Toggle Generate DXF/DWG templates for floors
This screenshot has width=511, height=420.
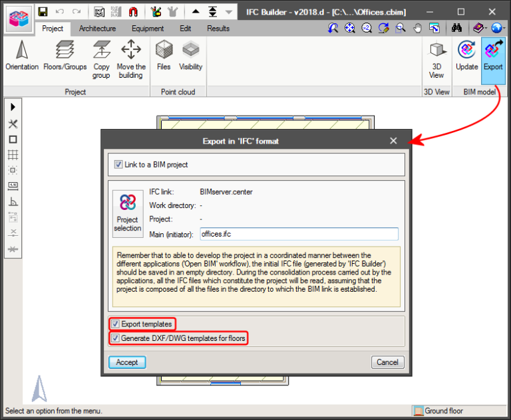(115, 338)
